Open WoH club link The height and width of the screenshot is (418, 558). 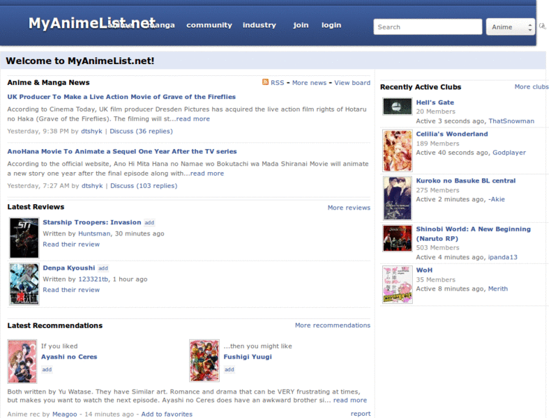click(424, 270)
